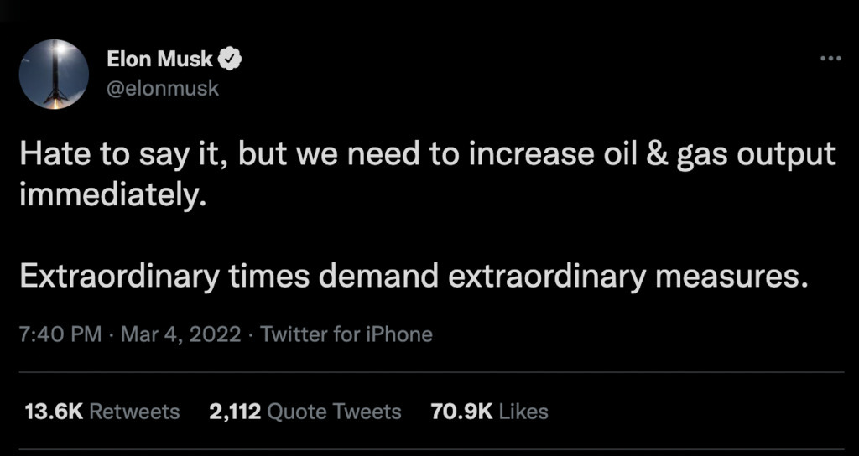859x456 pixels.
Task: Open the @elonmusk handle link
Action: point(163,87)
